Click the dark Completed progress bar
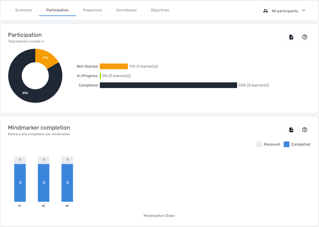The width and height of the screenshot is (319, 227). point(168,85)
